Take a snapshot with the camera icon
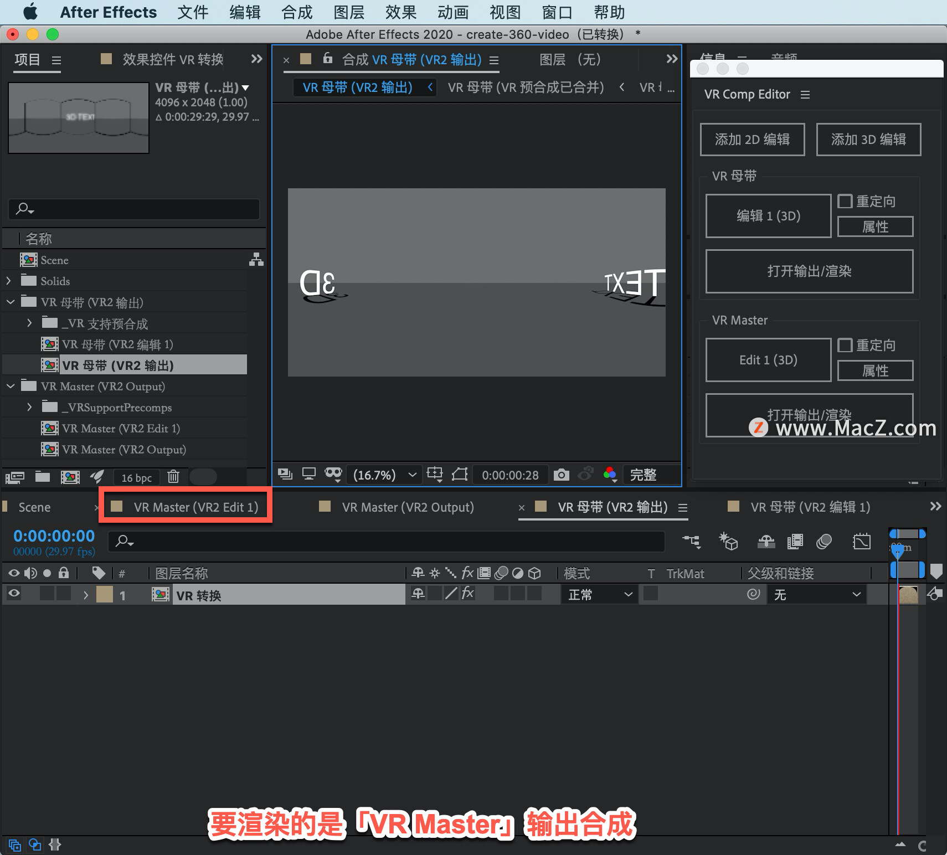The height and width of the screenshot is (855, 947). [562, 475]
